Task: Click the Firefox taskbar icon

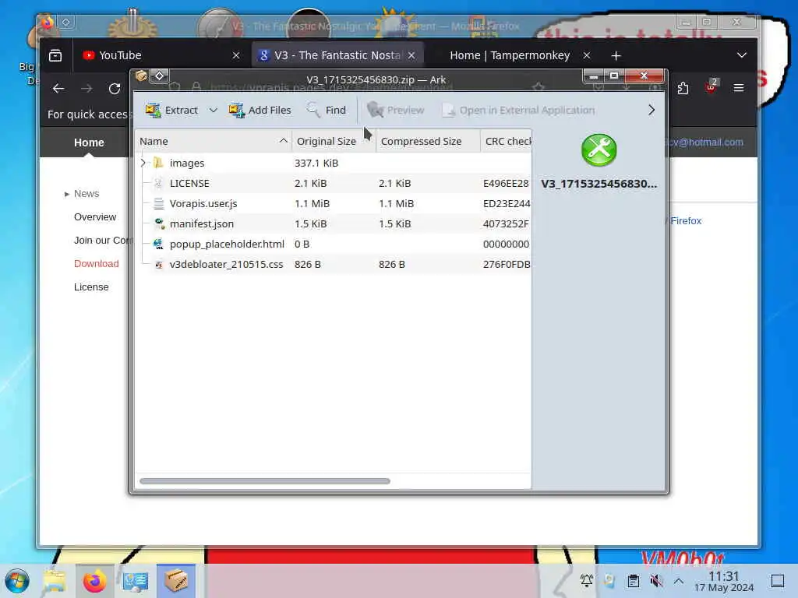Action: tap(94, 581)
